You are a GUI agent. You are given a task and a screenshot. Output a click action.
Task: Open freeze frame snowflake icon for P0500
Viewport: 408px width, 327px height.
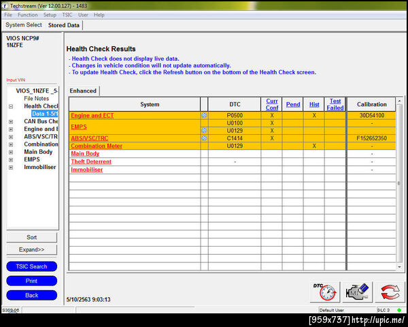(x=204, y=115)
